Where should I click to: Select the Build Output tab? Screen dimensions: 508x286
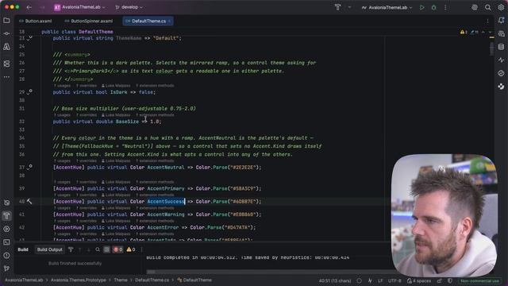pos(49,249)
